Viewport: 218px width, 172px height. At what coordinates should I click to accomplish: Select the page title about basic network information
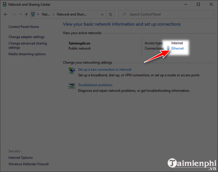[122, 24]
